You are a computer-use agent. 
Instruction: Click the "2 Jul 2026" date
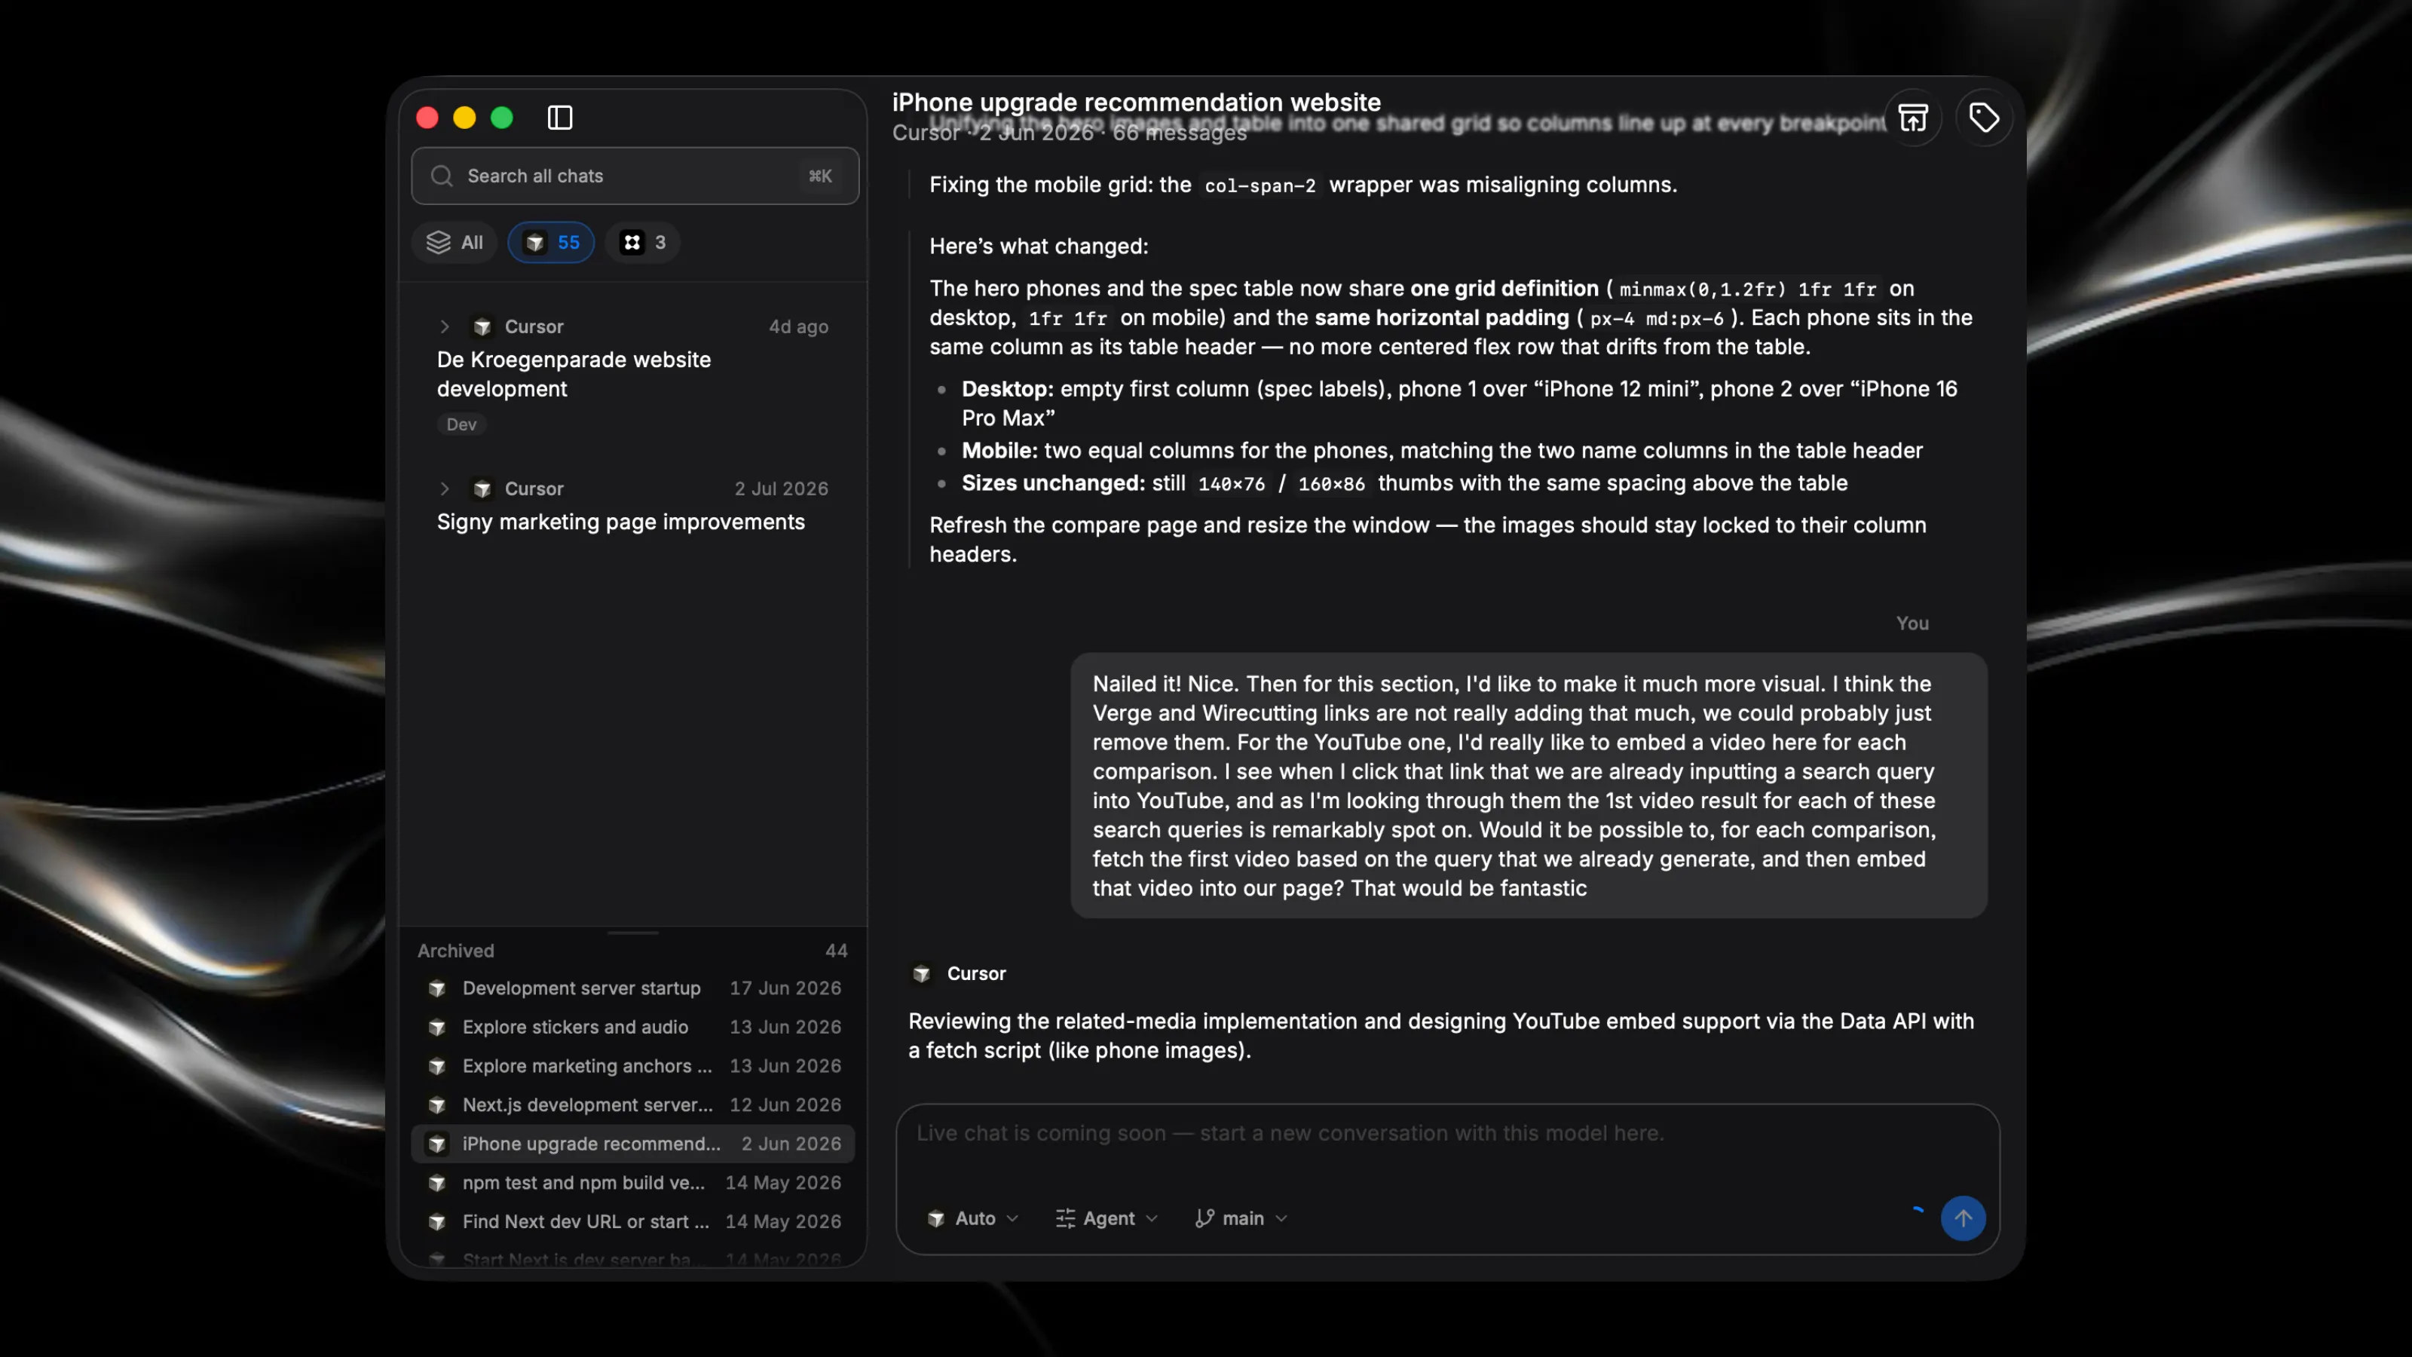point(782,489)
